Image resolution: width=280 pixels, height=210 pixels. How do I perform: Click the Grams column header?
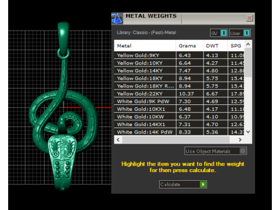(x=190, y=46)
